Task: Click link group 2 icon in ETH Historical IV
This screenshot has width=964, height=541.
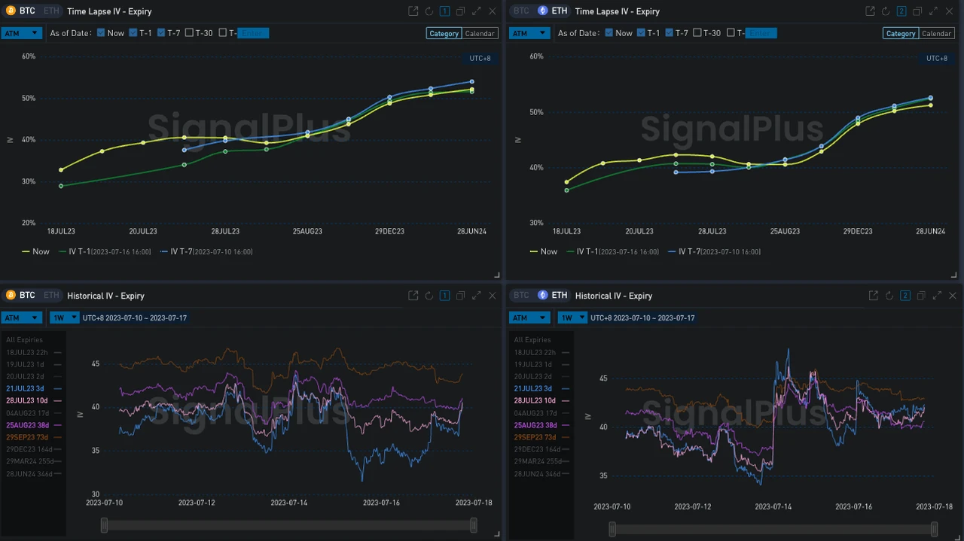Action: [x=905, y=296]
